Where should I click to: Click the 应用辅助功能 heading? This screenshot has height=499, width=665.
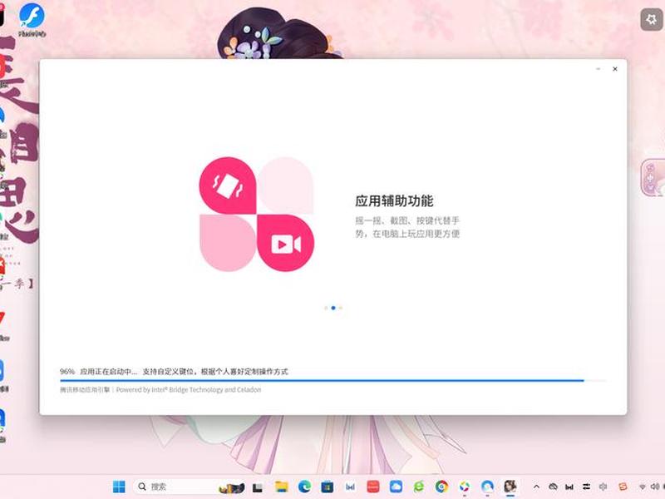pos(394,200)
